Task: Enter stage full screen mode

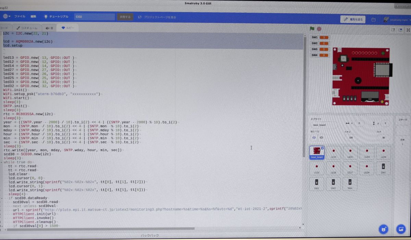Action: point(408,30)
